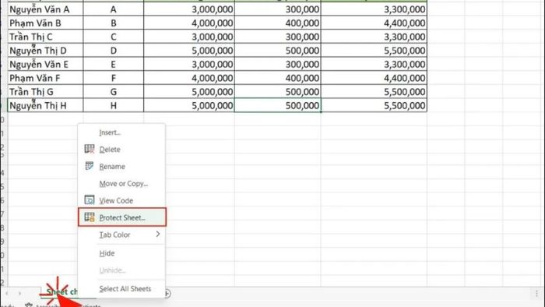
Task: Select cell Trần Thị G
Action: pyautogui.click(x=45, y=92)
